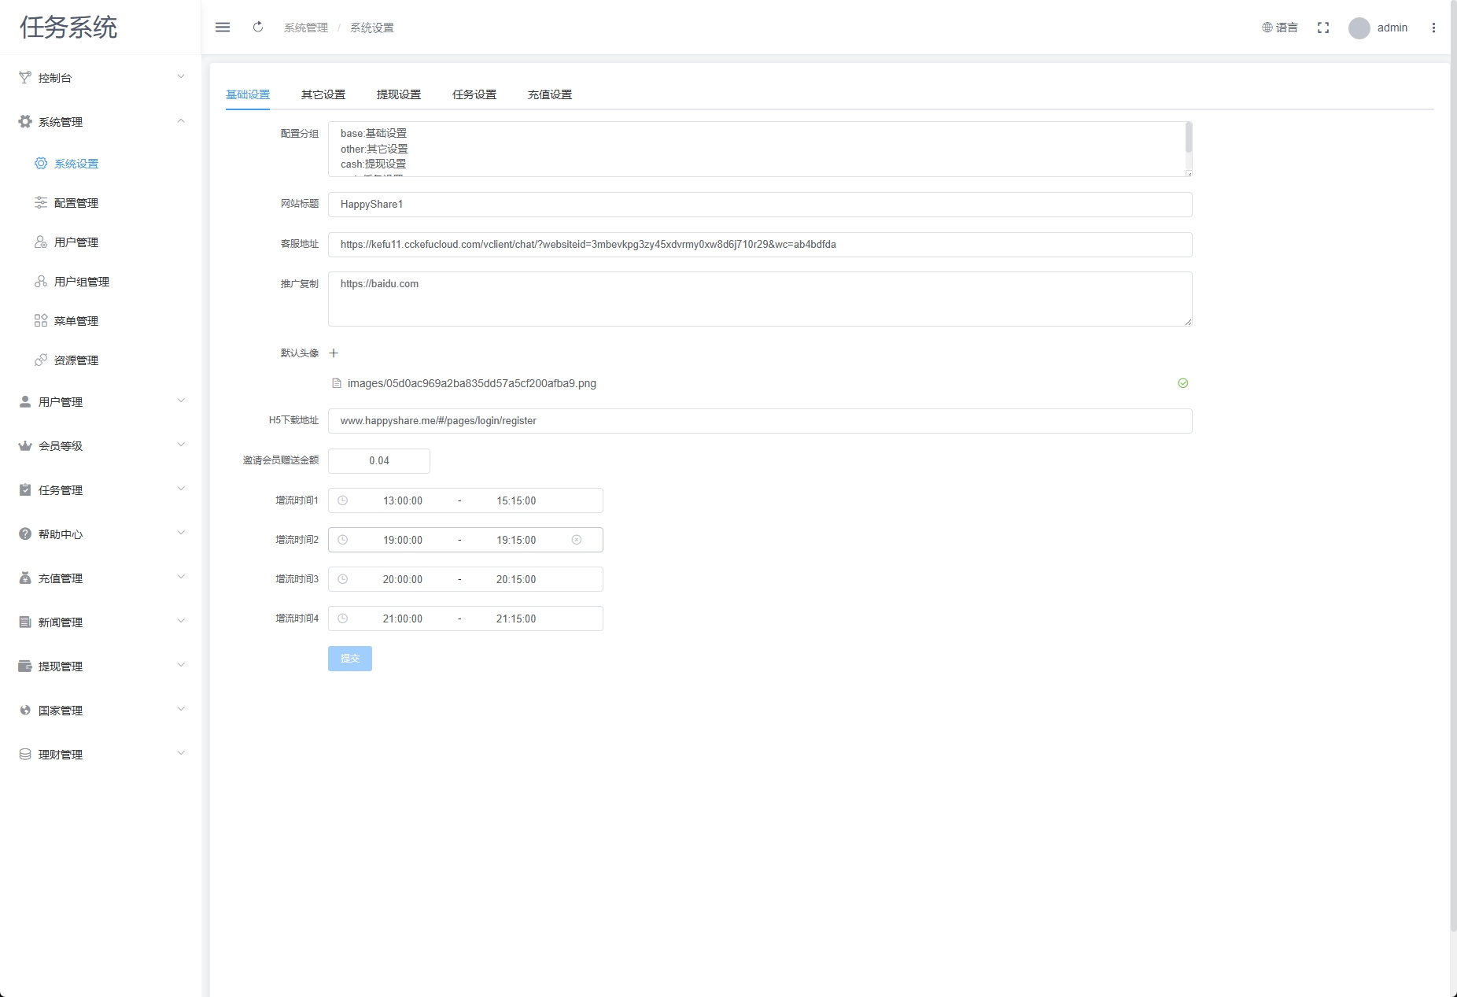Click the uploaded avatar image file name
Viewport: 1457px width, 997px height.
point(471,383)
